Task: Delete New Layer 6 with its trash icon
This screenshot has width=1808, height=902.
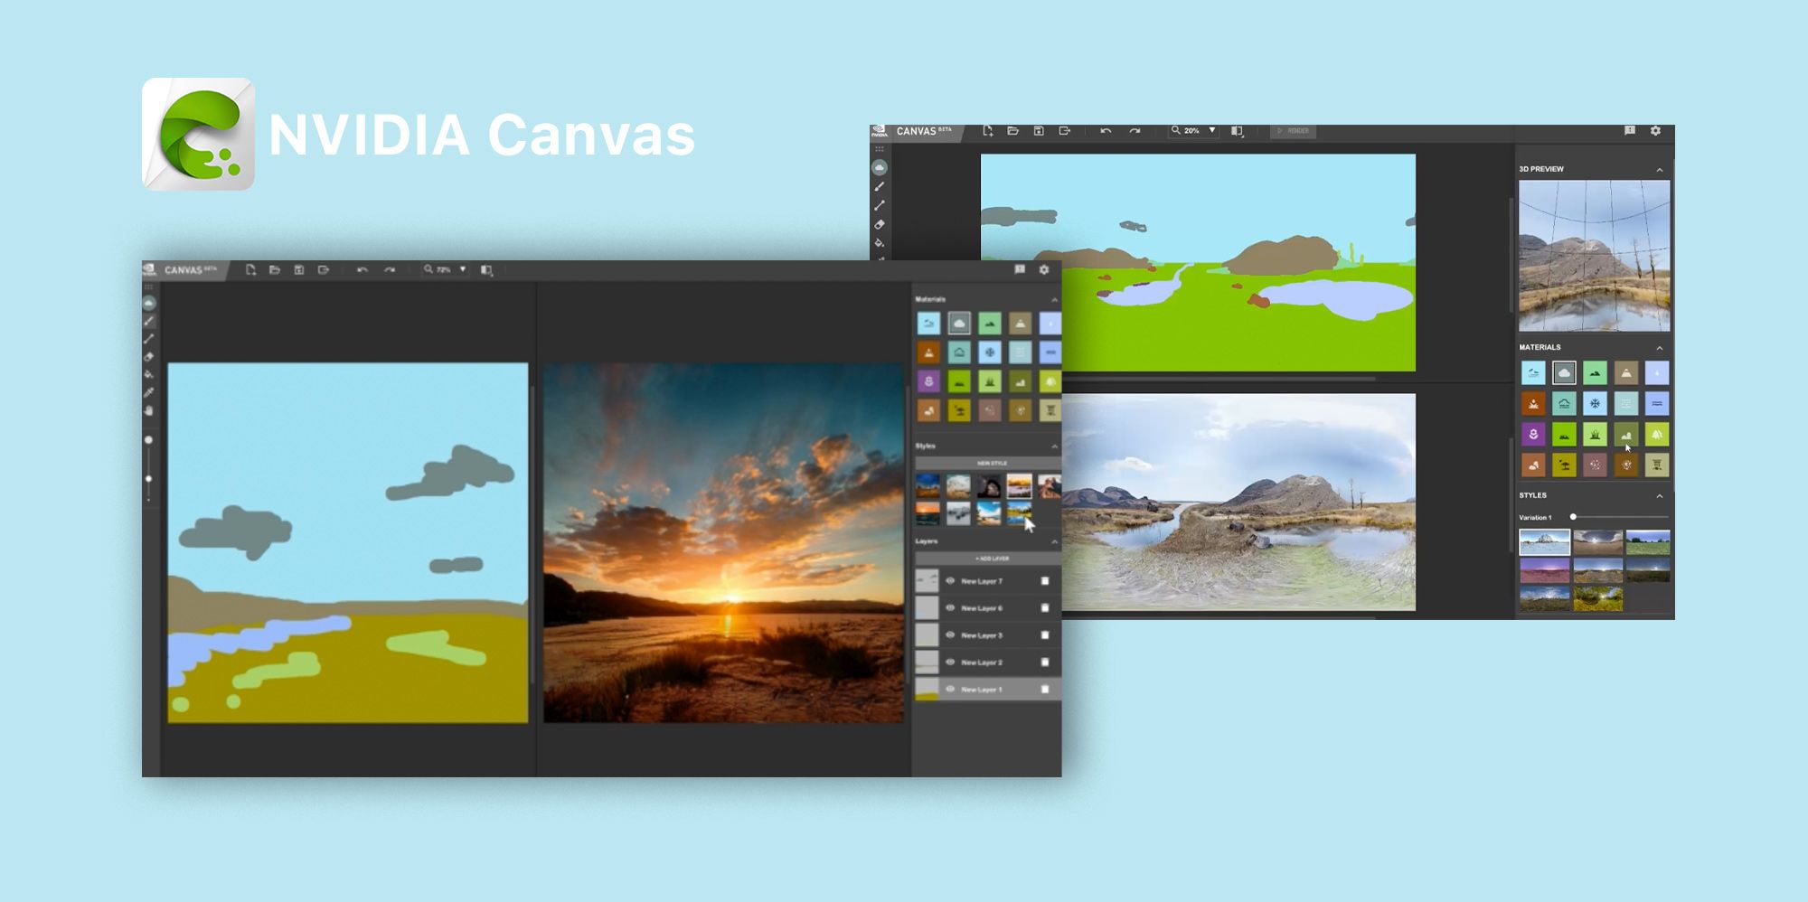Action: pos(1045,608)
